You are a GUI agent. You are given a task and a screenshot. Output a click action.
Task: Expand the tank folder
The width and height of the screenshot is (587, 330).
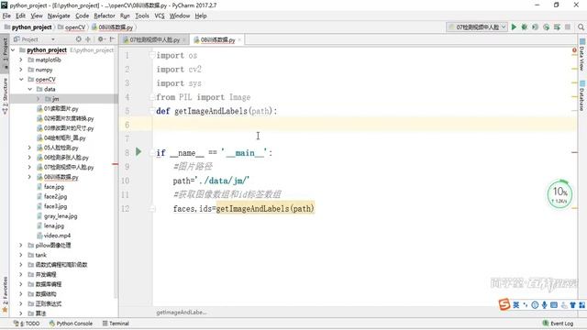click(x=21, y=255)
